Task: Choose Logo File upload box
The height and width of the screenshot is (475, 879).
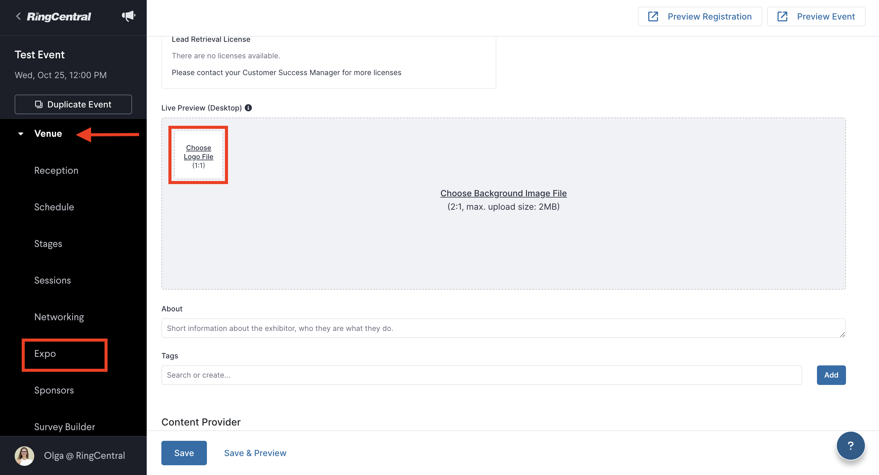Action: coord(199,155)
